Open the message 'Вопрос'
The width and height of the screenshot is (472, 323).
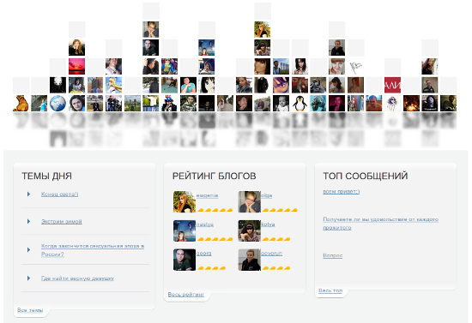pyautogui.click(x=333, y=255)
